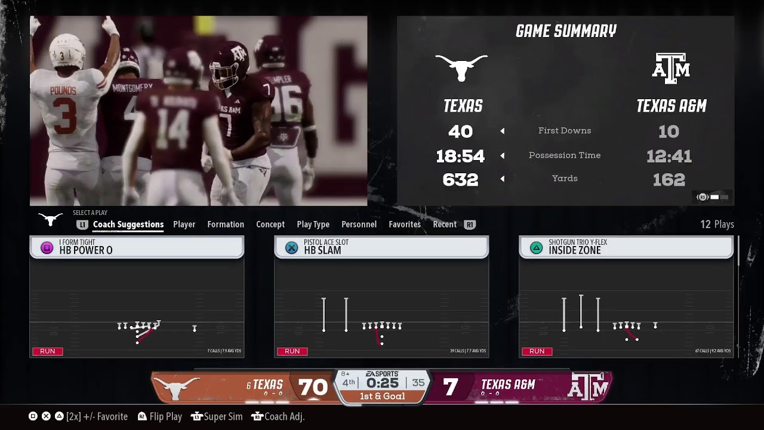Click the Inside Zone play diagram
The image size is (764, 430).
[626, 308]
